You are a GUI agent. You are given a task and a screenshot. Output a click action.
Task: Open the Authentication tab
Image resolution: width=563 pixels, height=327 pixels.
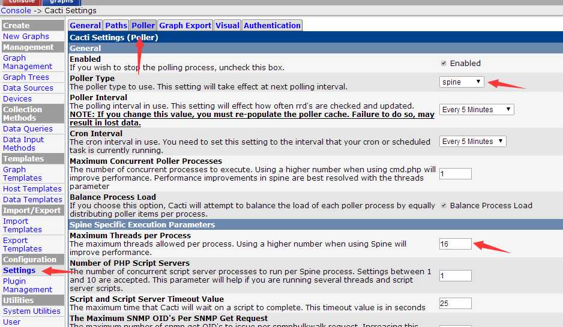click(272, 25)
